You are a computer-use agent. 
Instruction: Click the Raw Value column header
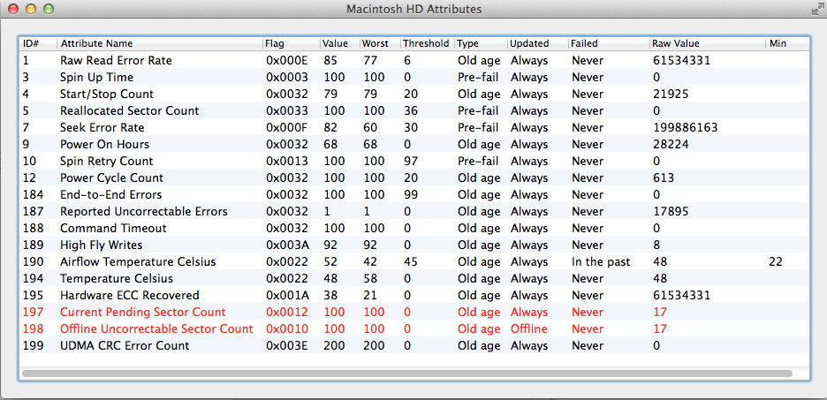707,44
